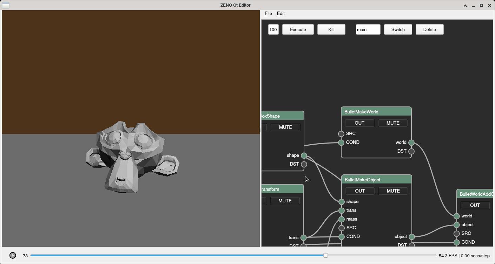
Task: Click the frame count field showing 100
Action: [x=273, y=29]
